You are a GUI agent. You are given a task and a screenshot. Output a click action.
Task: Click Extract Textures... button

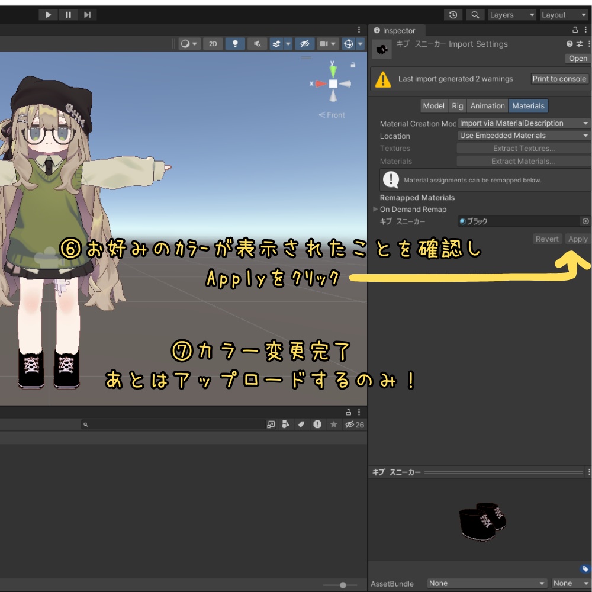tap(524, 149)
